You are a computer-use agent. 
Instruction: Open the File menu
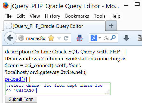click(8, 16)
